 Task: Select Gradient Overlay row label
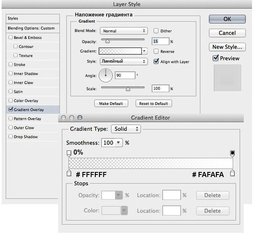pyautogui.click(x=29, y=110)
